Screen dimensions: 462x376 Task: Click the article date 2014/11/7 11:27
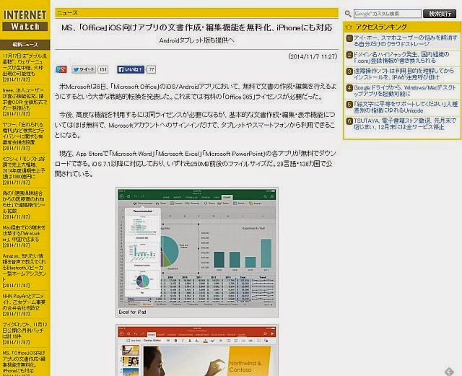point(313,56)
